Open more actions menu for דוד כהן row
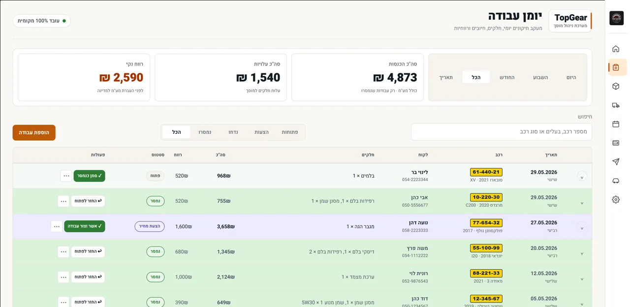 point(63,302)
